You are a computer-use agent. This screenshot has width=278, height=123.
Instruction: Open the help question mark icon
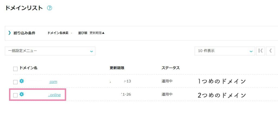49,8
